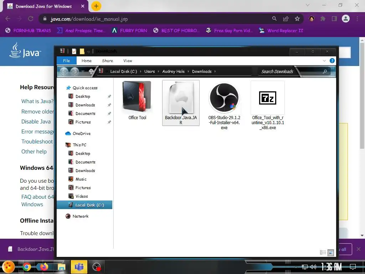
Task: Bookmark this page with the star icon
Action: (x=297, y=19)
